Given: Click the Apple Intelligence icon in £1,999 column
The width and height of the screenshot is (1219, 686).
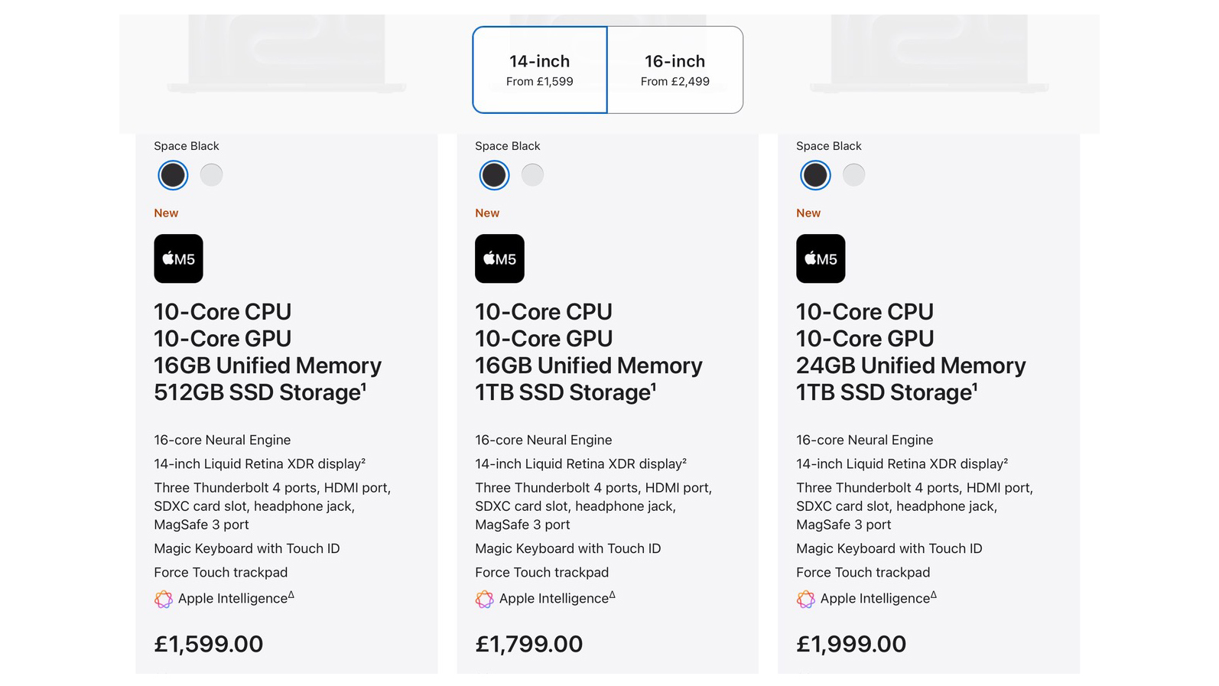Looking at the screenshot, I should pyautogui.click(x=805, y=599).
